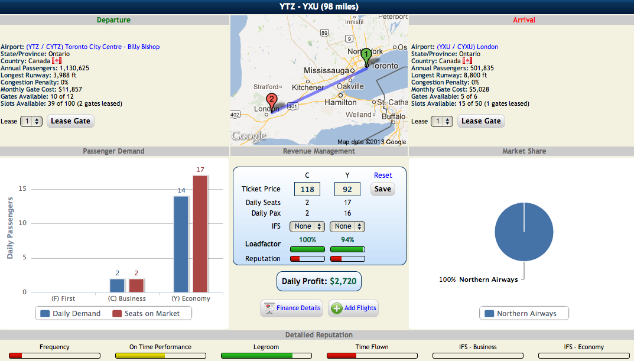The height and width of the screenshot is (361, 634).
Task: Click the Departure Lease Gate button
Action: [70, 121]
